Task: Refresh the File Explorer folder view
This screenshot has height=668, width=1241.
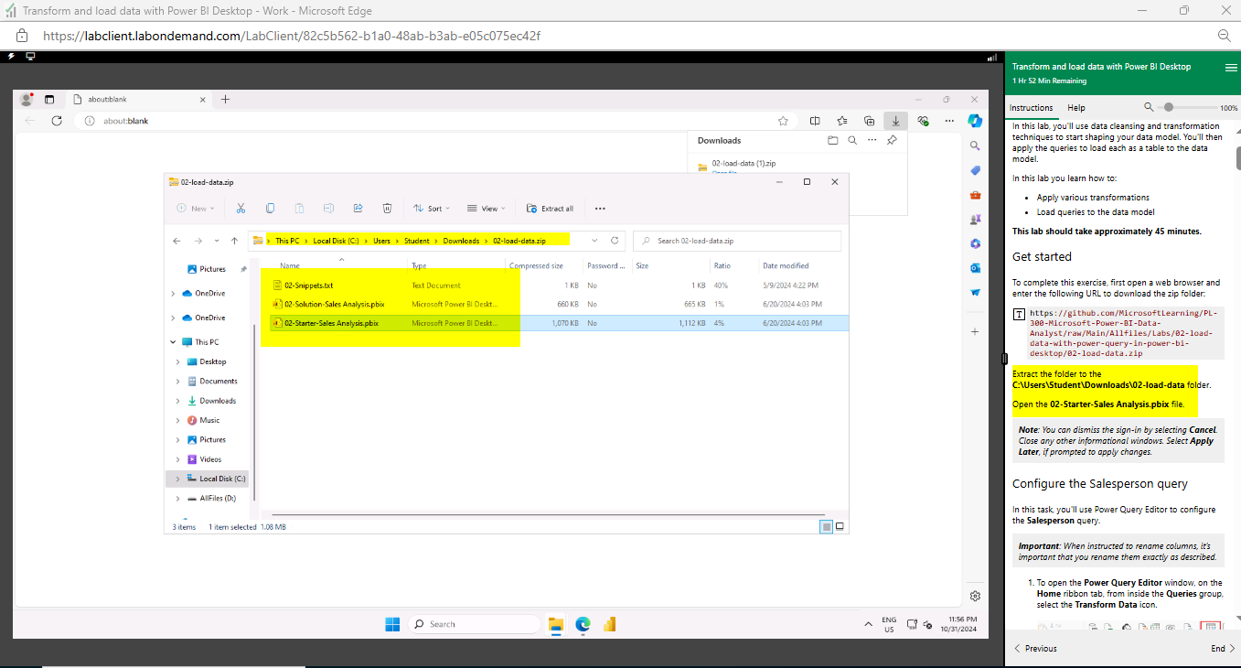Action: coord(615,241)
